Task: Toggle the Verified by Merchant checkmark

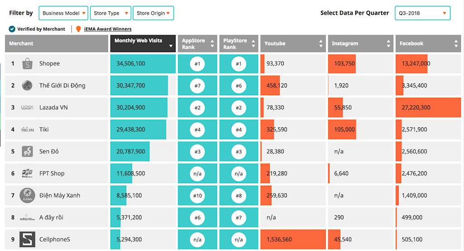Action: click(12, 29)
